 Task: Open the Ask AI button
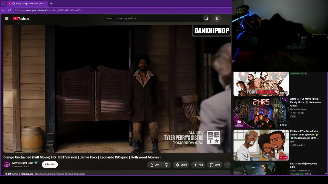198,165
